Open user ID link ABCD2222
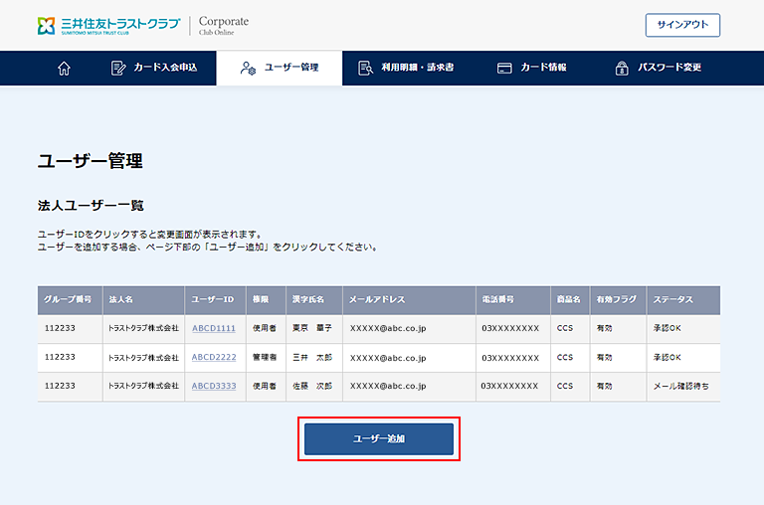Image resolution: width=764 pixels, height=505 pixels. (x=214, y=358)
